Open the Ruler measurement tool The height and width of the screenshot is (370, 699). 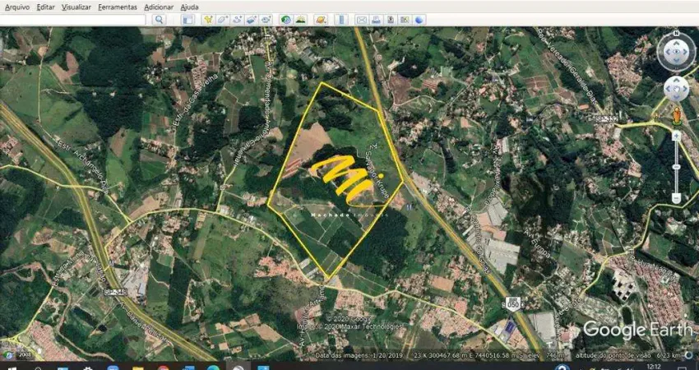coord(341,20)
